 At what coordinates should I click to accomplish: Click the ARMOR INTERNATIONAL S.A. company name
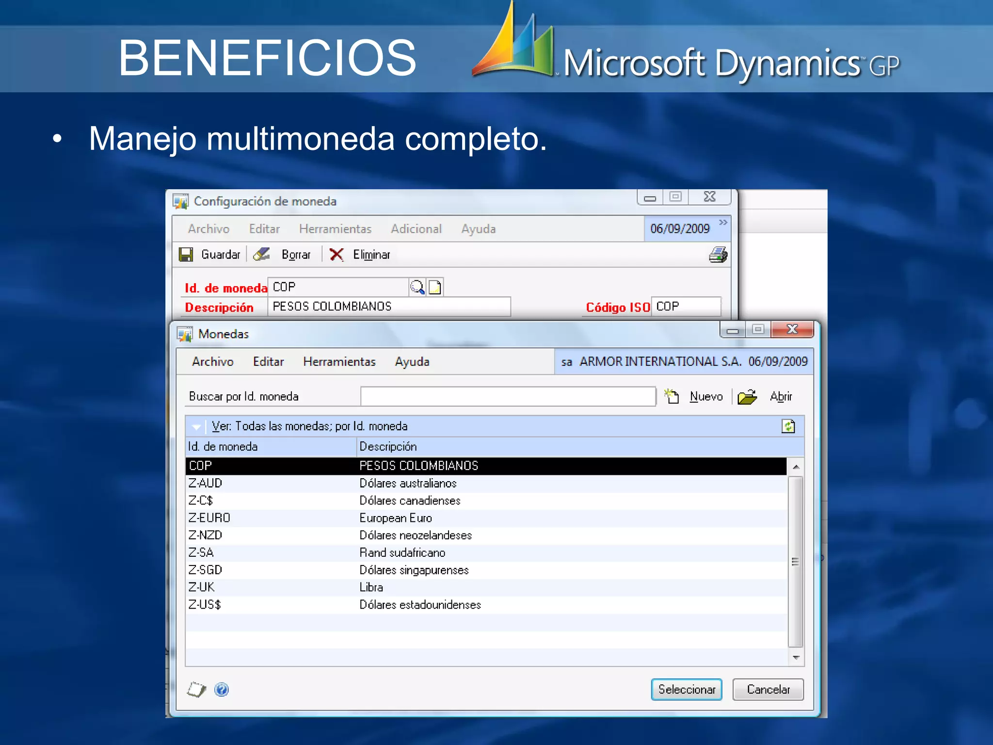coord(660,361)
